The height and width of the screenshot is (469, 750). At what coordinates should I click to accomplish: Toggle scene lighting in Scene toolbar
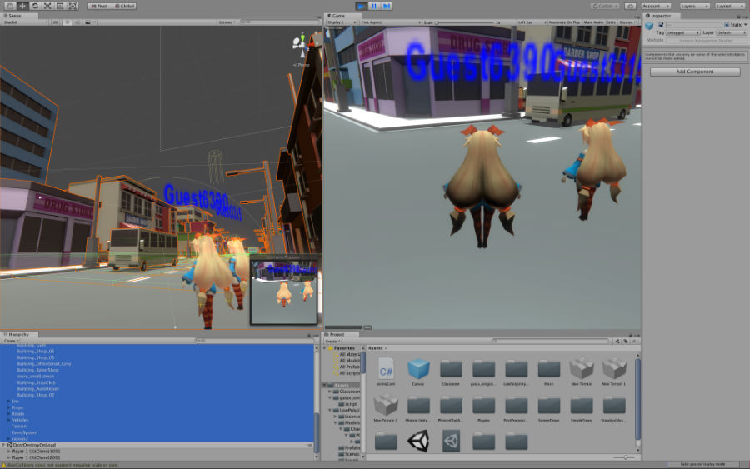coord(67,22)
